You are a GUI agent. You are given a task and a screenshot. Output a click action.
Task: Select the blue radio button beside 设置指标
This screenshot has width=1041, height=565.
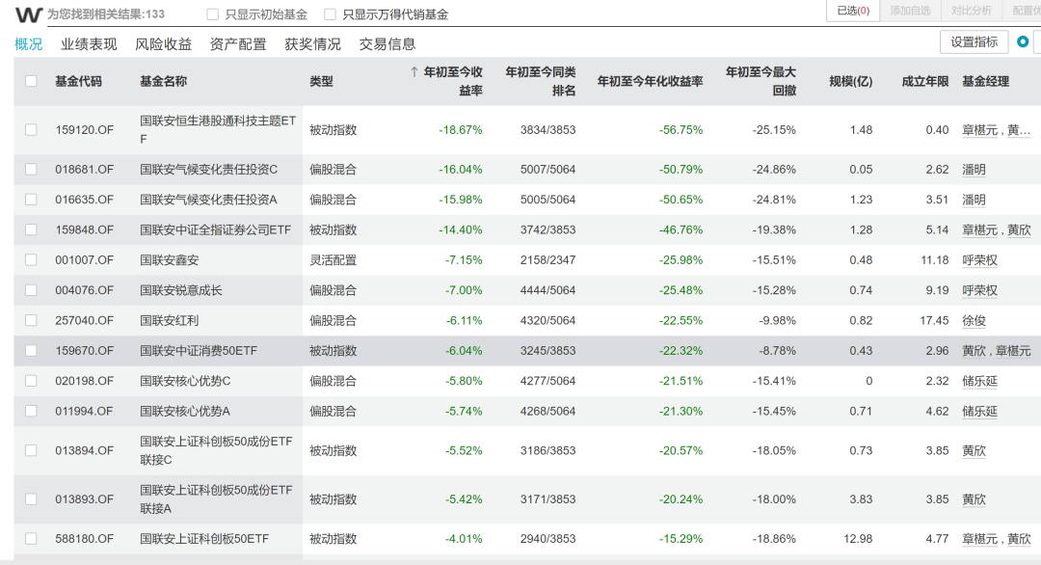(x=1023, y=41)
